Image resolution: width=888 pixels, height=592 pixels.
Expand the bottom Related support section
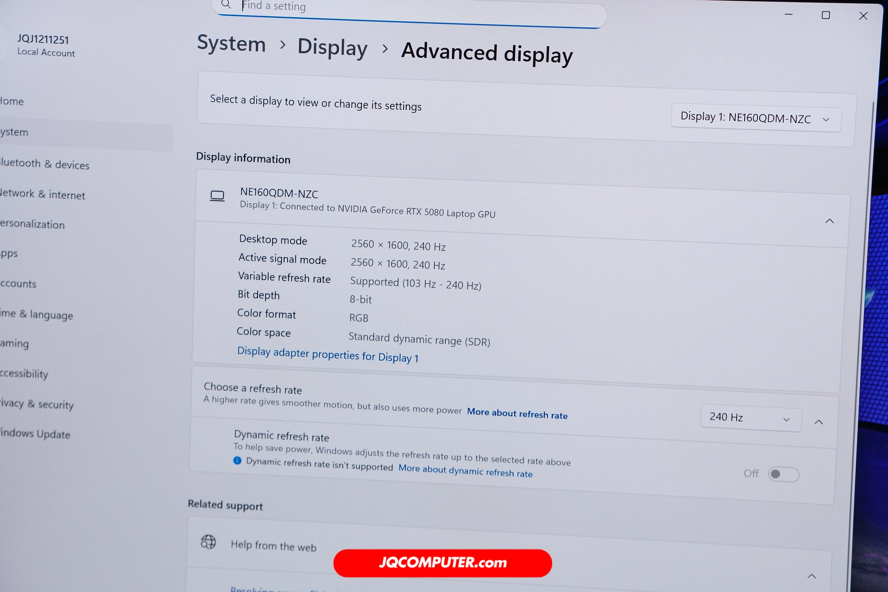coord(812,575)
